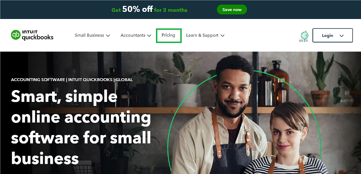Click the Accounting Software breadcrumb text
361x174 pixels.
point(38,80)
